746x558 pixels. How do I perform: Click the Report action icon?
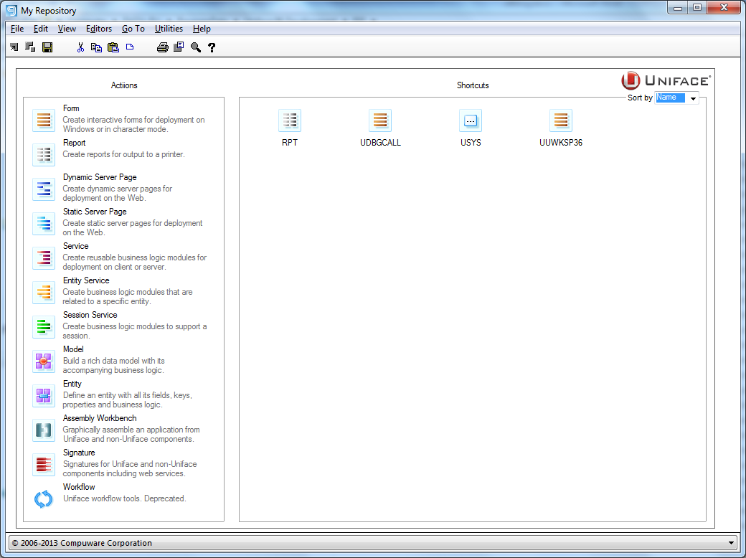pyautogui.click(x=44, y=155)
